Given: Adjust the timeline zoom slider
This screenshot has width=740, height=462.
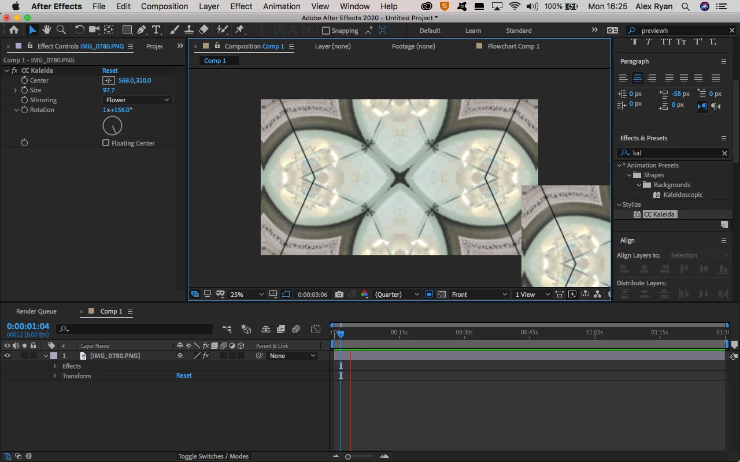Looking at the screenshot, I should (x=348, y=457).
